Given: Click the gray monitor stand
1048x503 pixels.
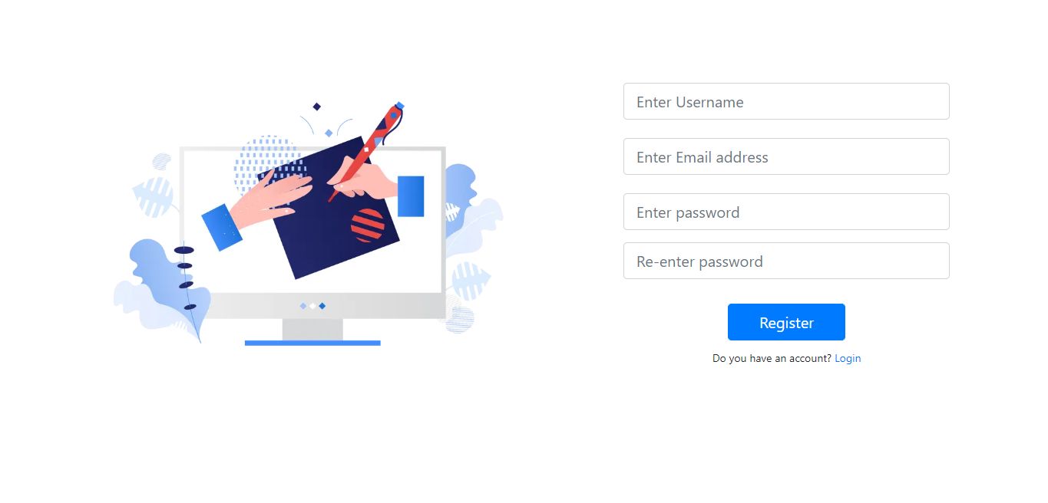Looking at the screenshot, I should click(312, 330).
